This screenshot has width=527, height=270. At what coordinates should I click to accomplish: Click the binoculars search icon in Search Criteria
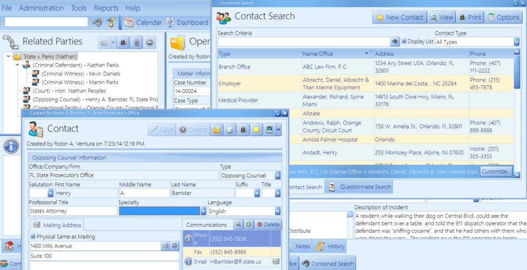tap(395, 42)
